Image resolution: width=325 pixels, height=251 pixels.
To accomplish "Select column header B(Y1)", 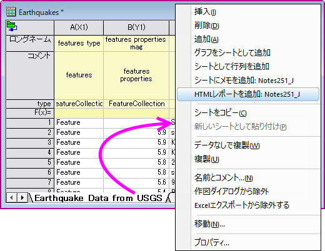I will coord(136,27).
